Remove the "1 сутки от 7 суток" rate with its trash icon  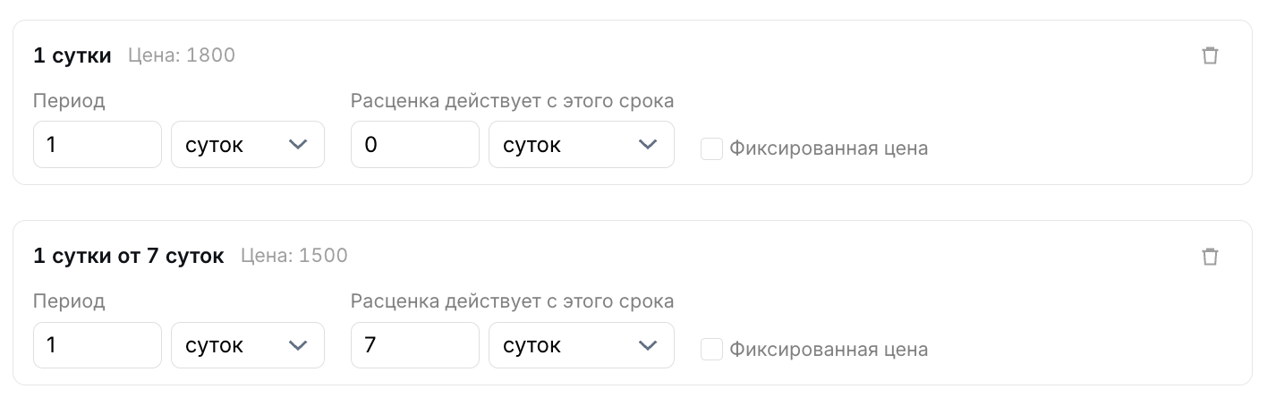tap(1210, 257)
